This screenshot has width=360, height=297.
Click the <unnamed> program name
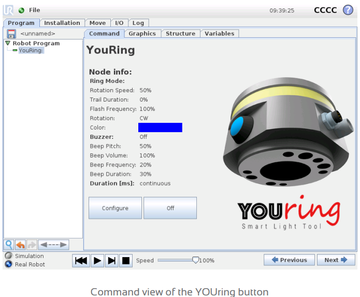[38, 34]
